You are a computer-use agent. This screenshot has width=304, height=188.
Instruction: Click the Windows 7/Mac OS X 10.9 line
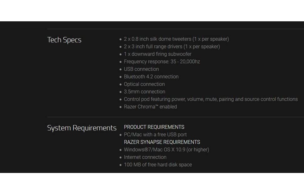(x=166, y=150)
